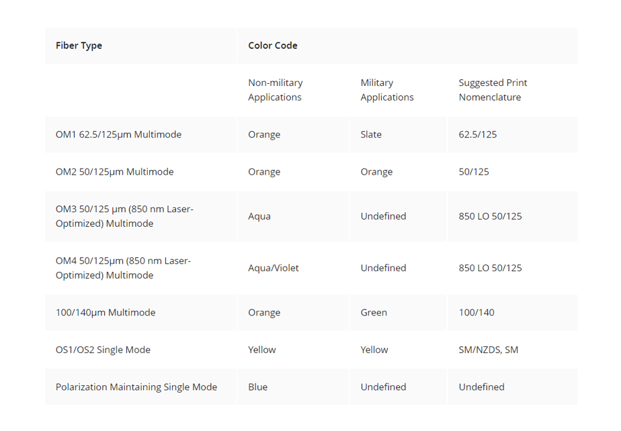Click the Fiber Type column header
621x431 pixels.
click(79, 46)
